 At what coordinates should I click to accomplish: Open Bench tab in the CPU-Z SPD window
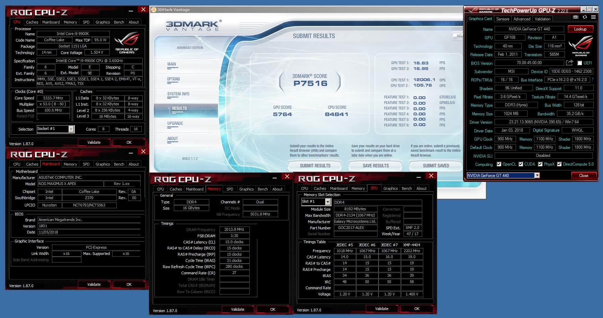407,188
